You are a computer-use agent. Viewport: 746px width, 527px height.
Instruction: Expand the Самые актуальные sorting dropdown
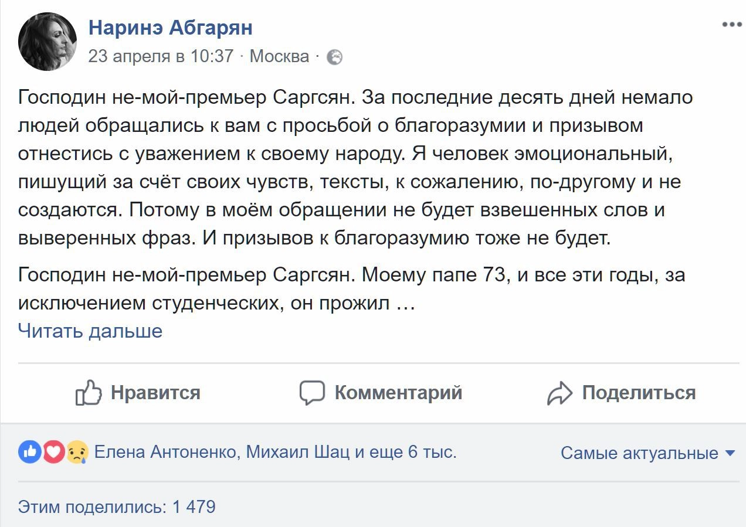[x=647, y=453]
